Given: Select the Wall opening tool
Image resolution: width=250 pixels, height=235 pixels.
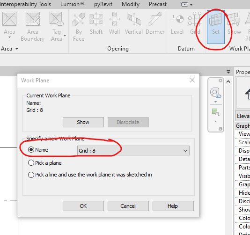Looking at the screenshot, I should pyautogui.click(x=115, y=23).
